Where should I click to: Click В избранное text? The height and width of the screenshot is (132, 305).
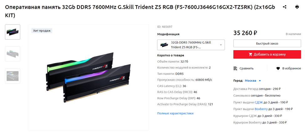coord(292,68)
